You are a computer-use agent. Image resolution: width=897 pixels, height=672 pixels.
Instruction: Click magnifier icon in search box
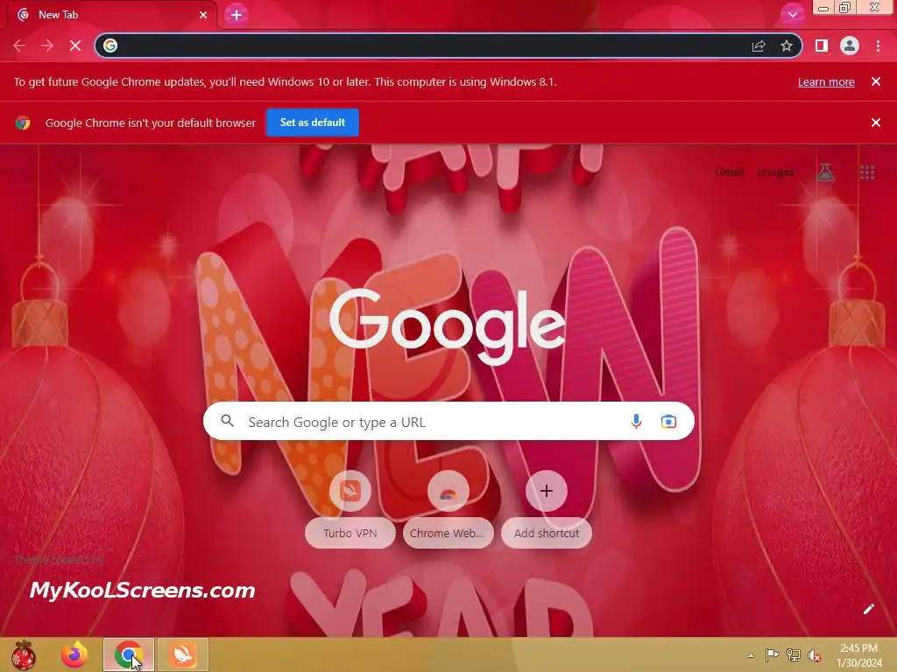(x=228, y=421)
